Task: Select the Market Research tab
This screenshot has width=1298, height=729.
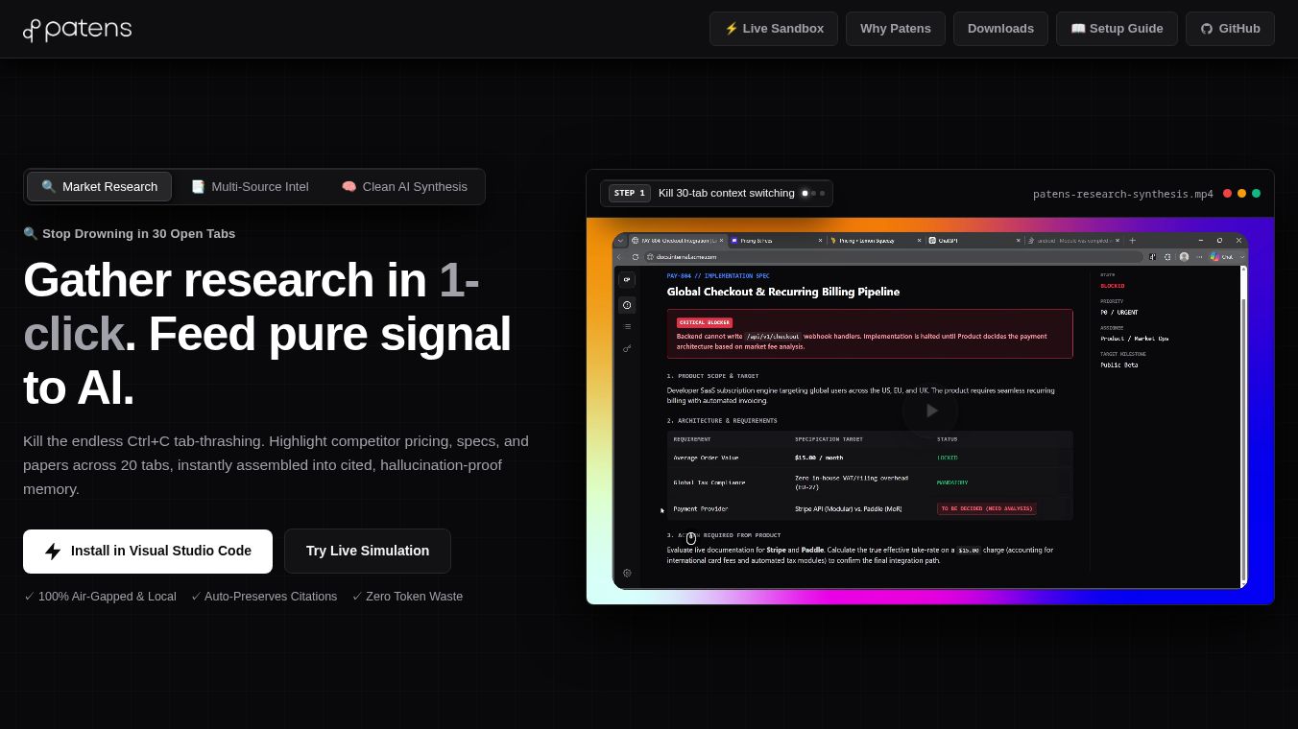Action: tap(100, 187)
